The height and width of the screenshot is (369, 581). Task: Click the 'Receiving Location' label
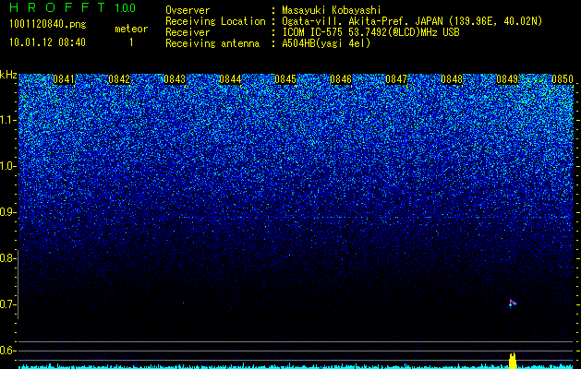pos(215,21)
